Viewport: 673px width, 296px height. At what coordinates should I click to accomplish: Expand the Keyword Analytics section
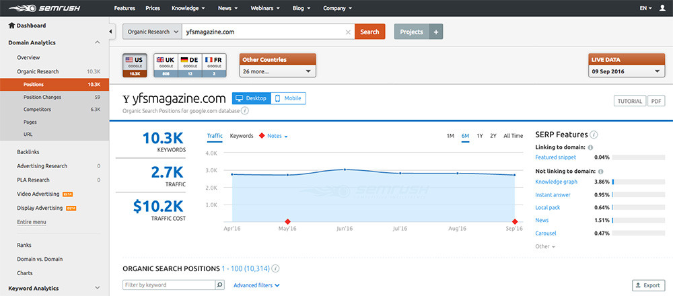[98, 289]
